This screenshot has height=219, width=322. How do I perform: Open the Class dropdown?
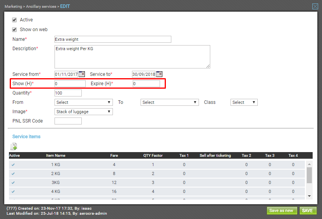point(244,102)
